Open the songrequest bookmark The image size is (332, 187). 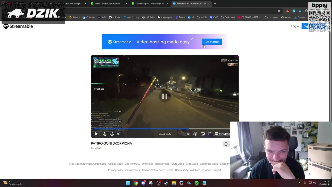pyautogui.click(x=165, y=17)
